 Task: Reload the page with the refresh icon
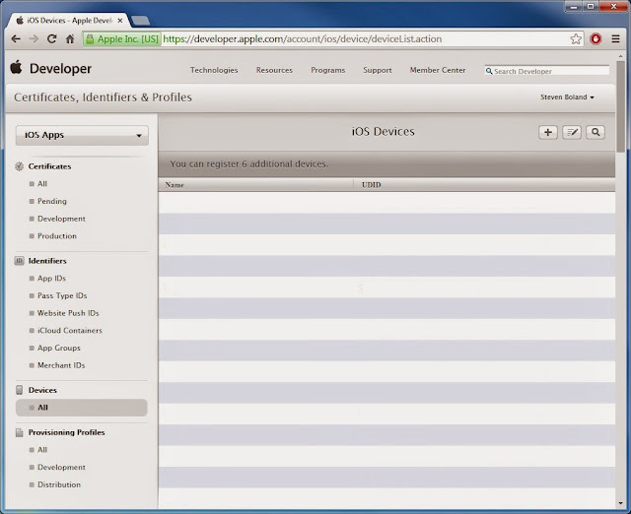(x=51, y=39)
